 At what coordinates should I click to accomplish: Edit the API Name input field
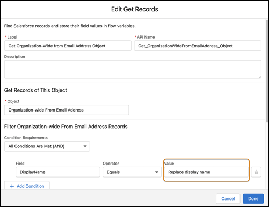(198, 46)
